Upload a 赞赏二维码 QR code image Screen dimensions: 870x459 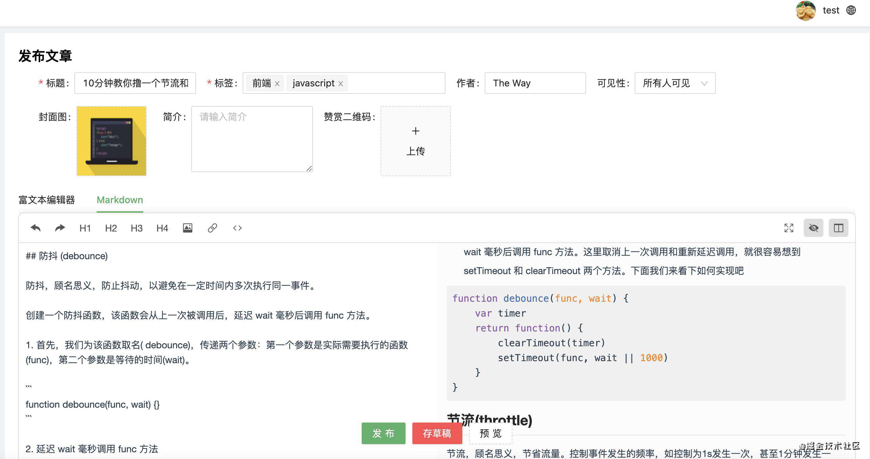click(415, 141)
